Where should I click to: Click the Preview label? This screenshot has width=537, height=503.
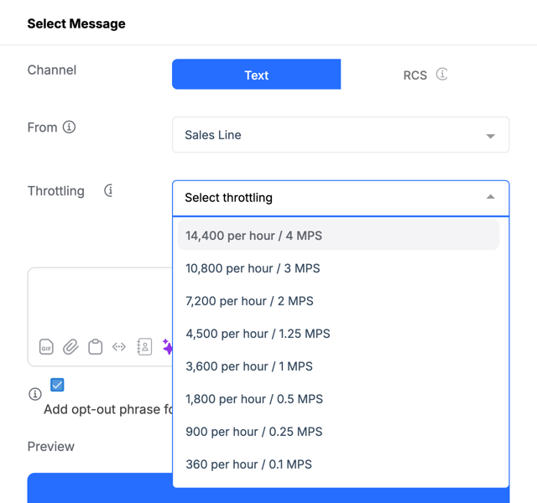pos(50,447)
